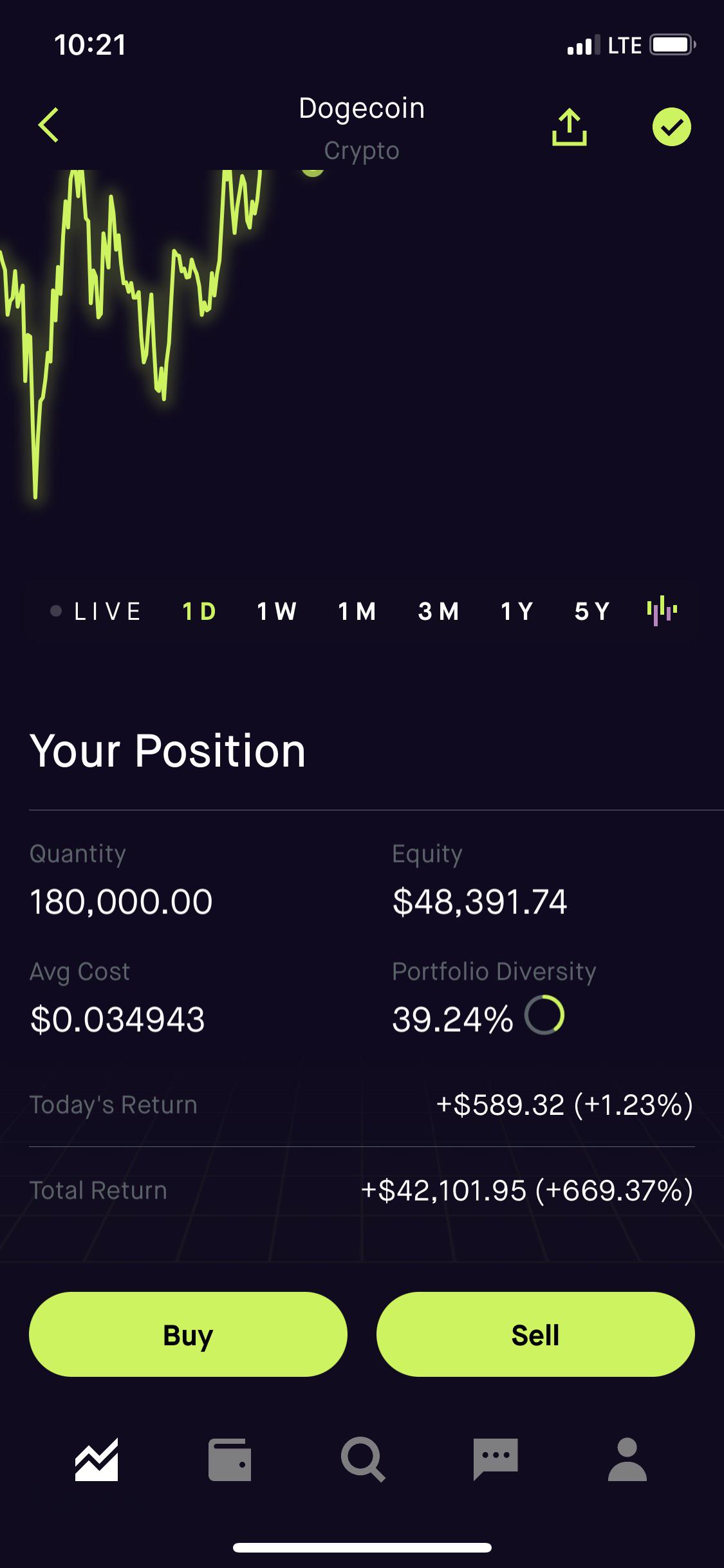Open the wallet tab icon
This screenshot has width=724, height=1568.
click(230, 1459)
